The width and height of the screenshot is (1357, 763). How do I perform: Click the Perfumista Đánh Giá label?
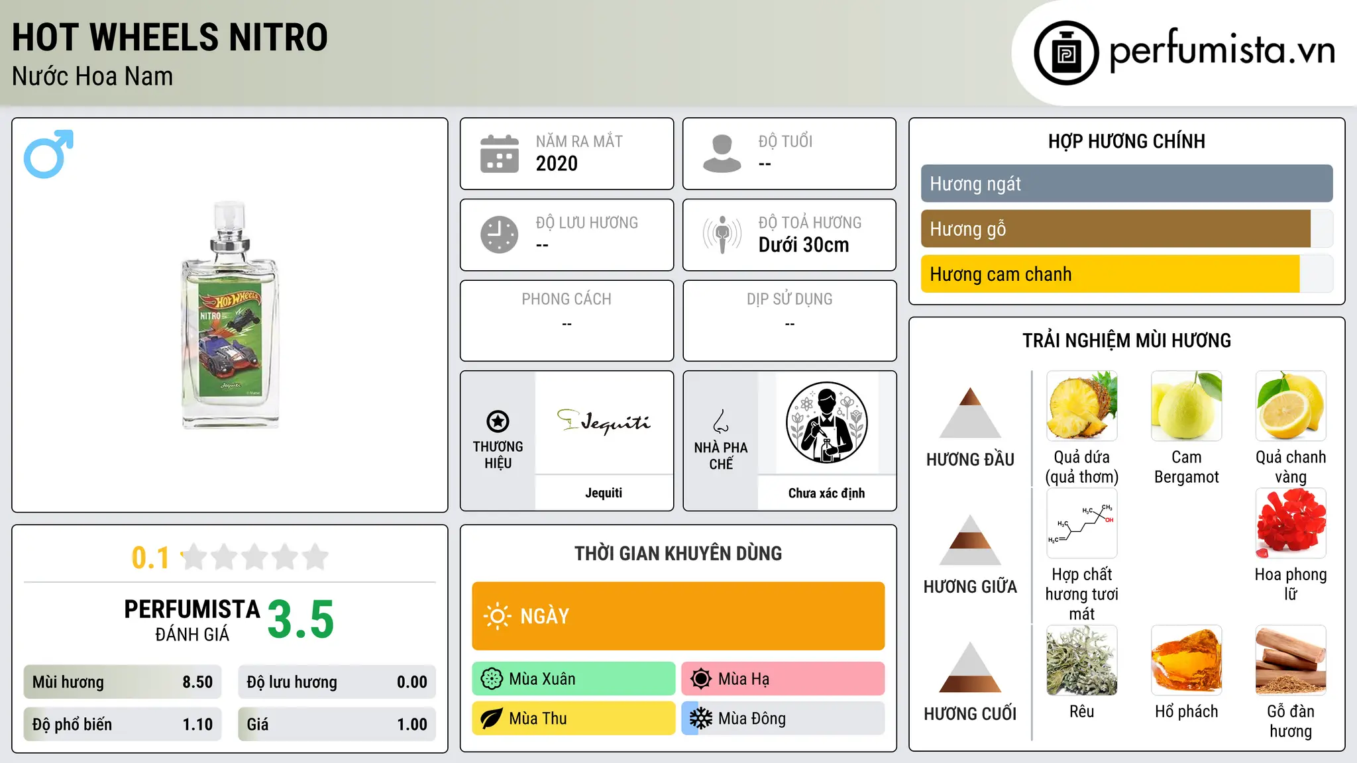tap(192, 620)
